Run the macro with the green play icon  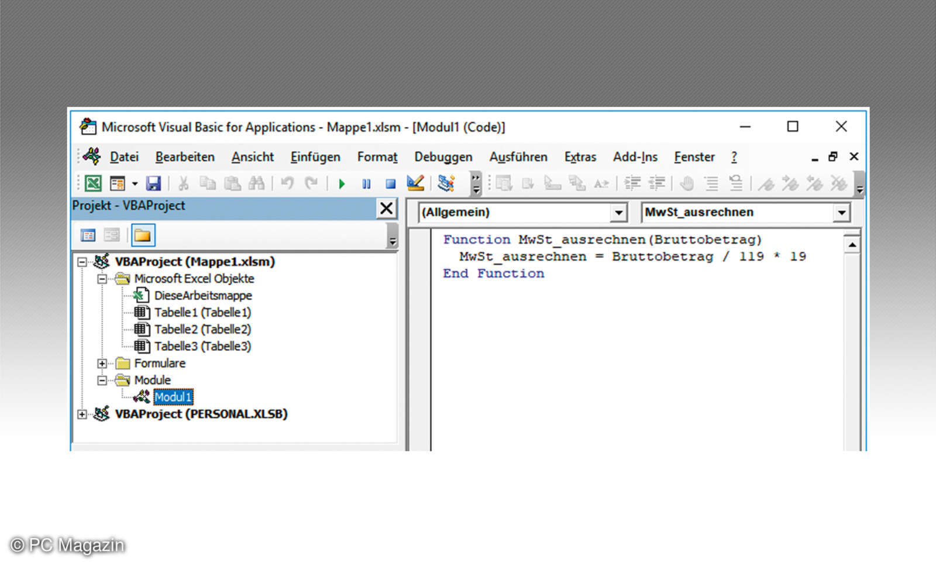[x=342, y=184]
